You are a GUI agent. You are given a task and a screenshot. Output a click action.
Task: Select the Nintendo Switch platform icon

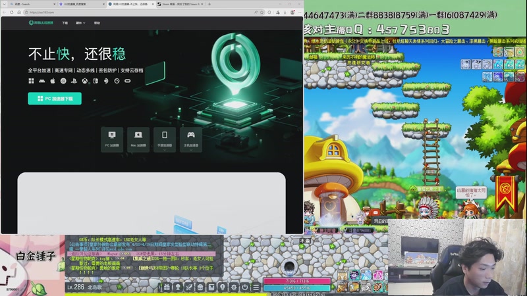pos(96,81)
